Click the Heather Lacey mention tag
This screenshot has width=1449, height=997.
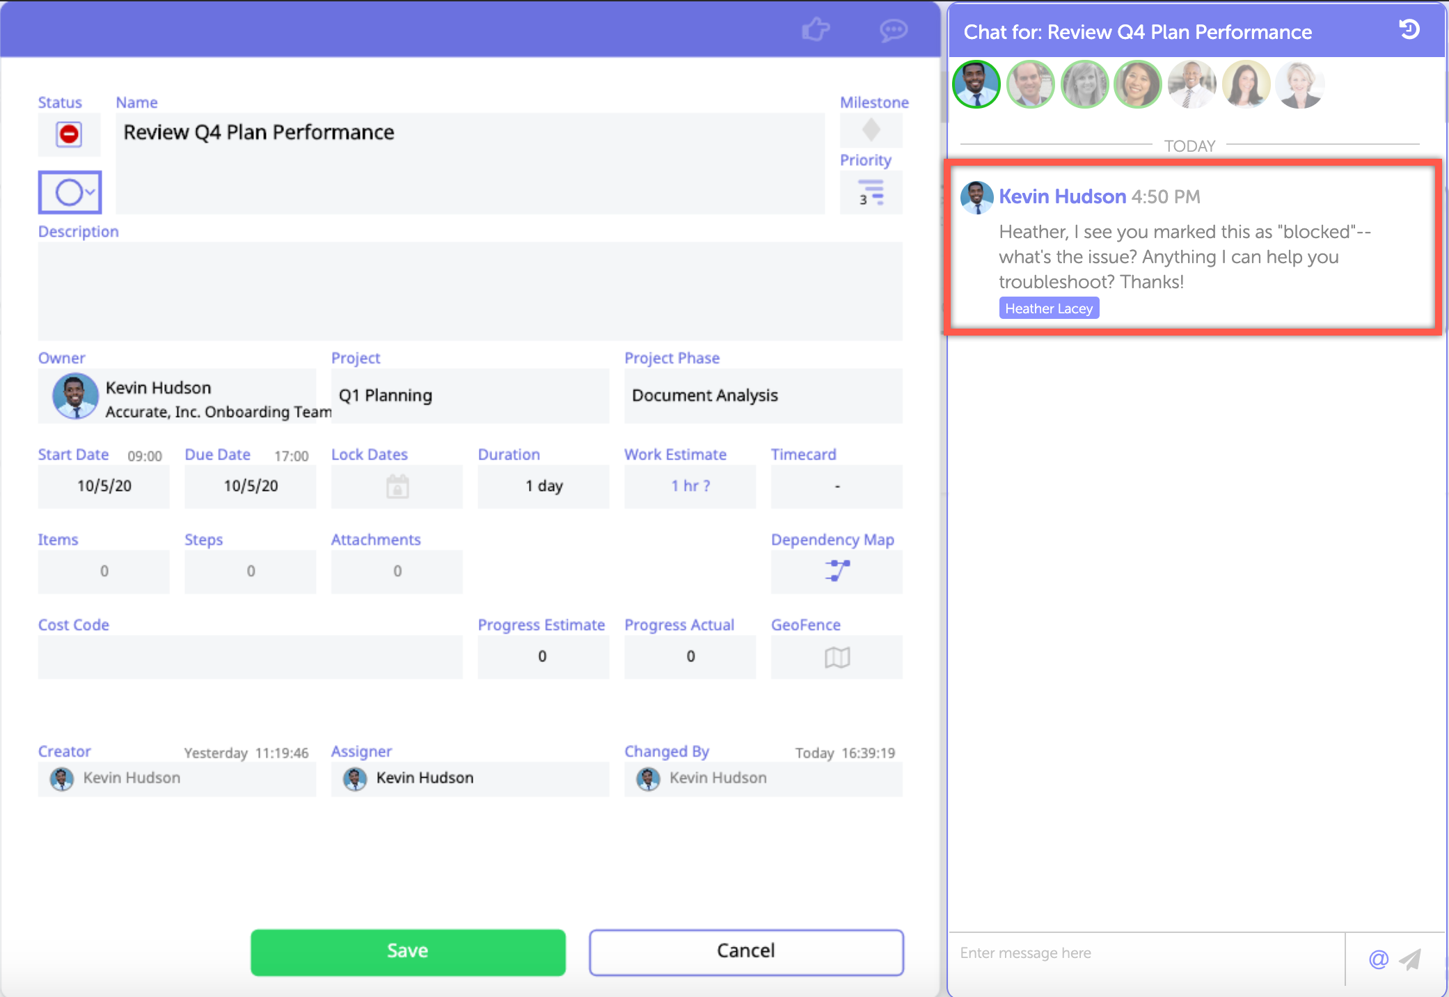tap(1049, 308)
